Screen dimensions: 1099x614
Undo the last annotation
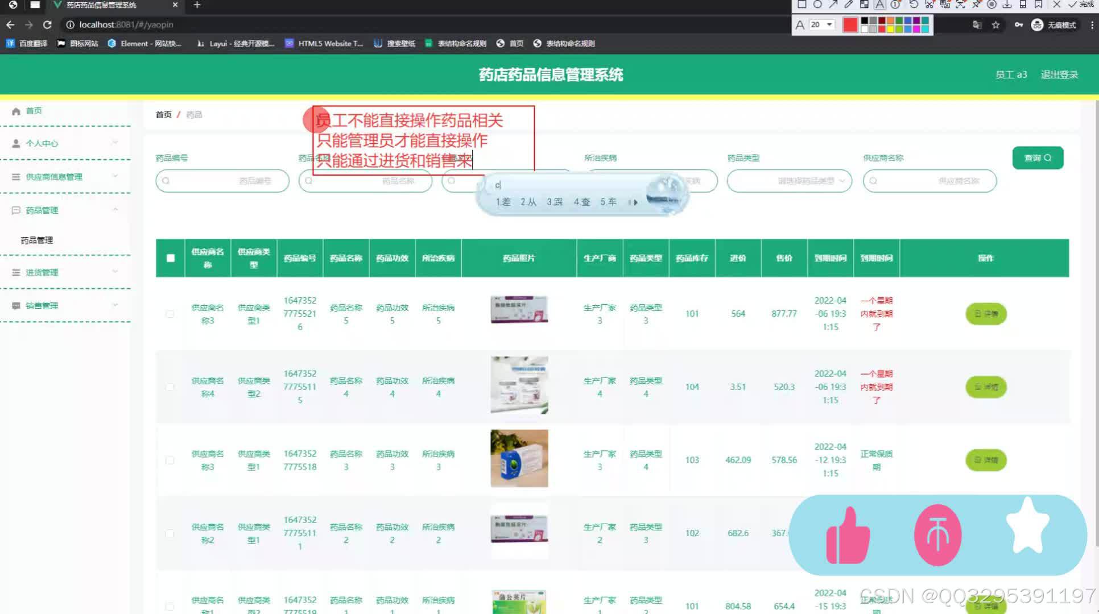tap(914, 4)
